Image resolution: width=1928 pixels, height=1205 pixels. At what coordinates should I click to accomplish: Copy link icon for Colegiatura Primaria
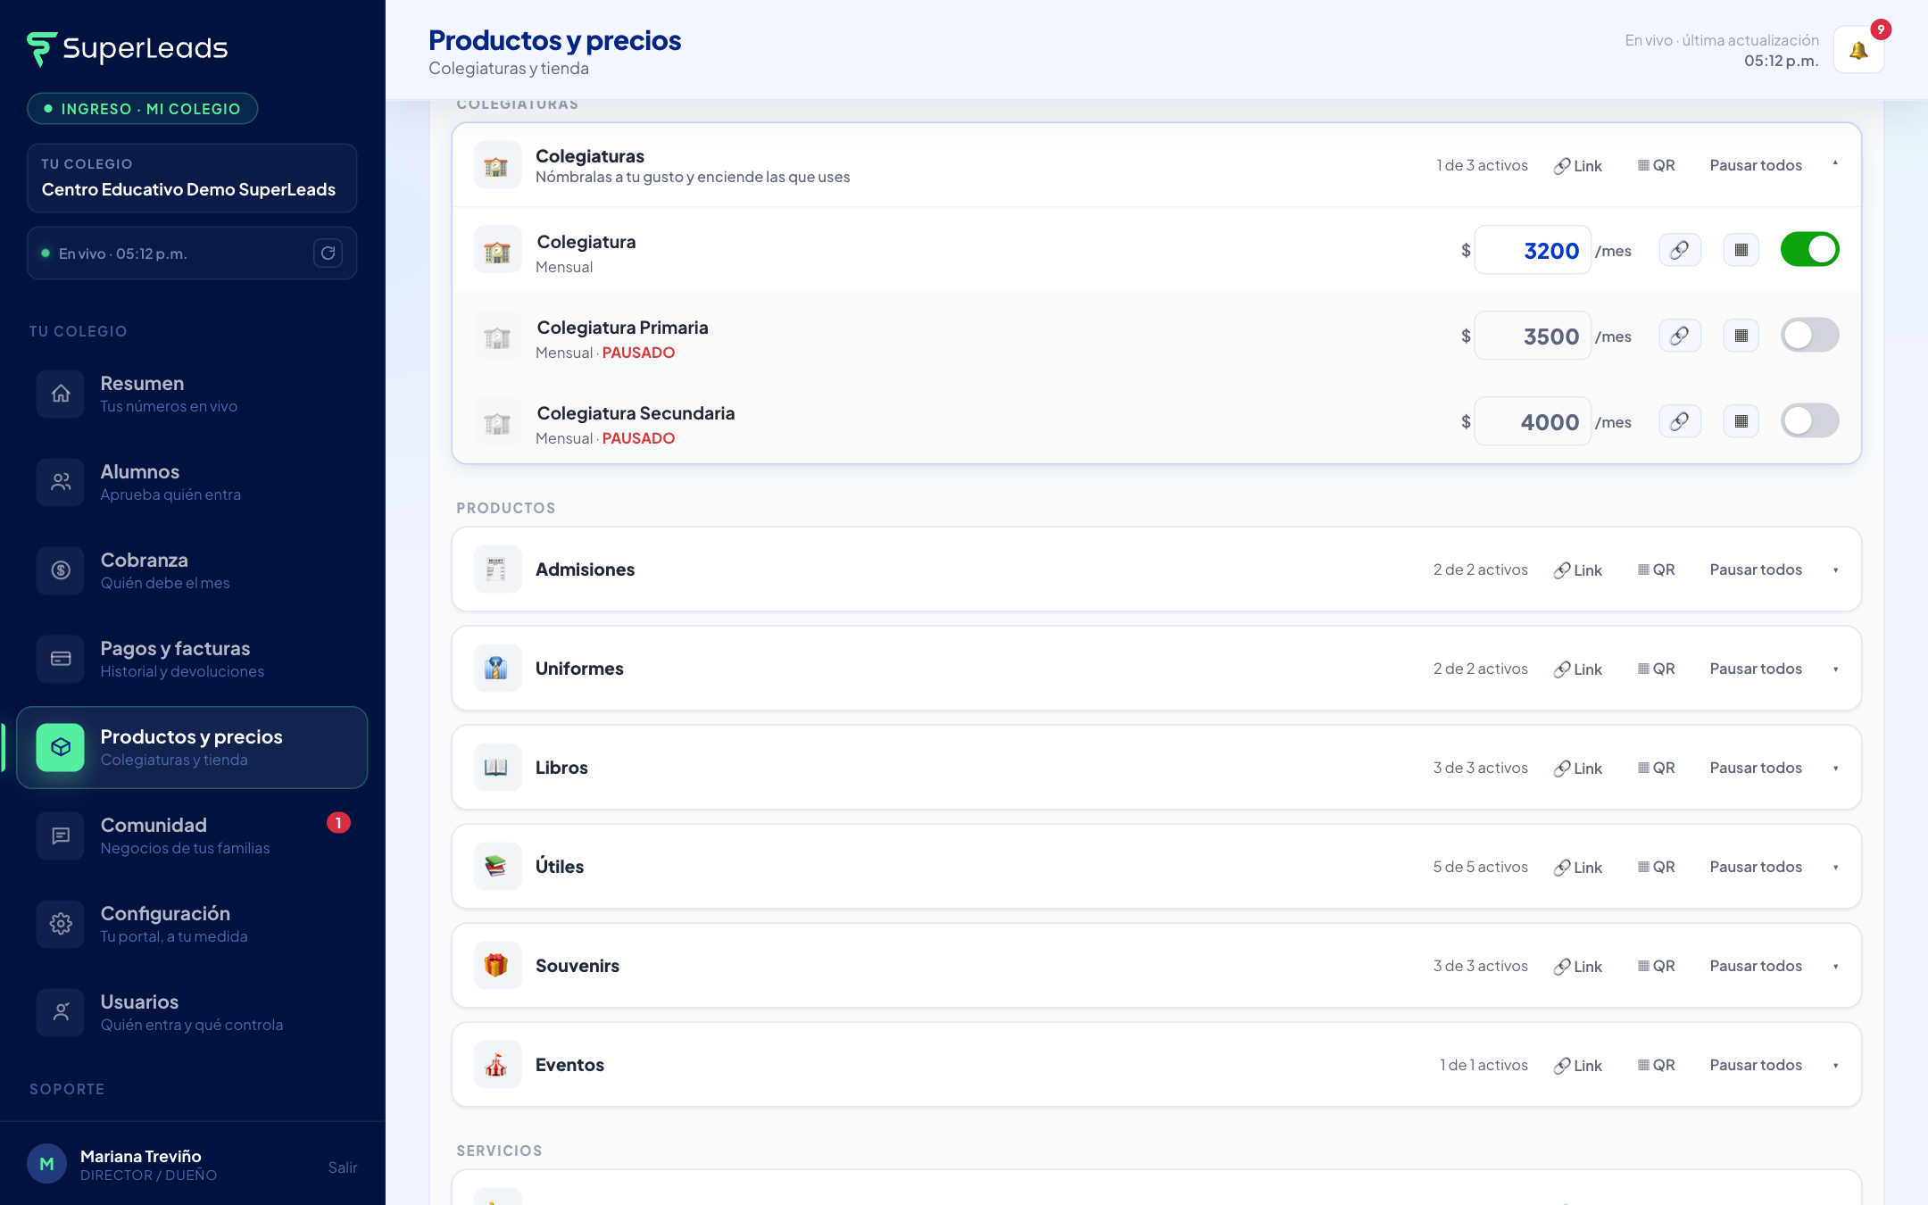point(1679,336)
